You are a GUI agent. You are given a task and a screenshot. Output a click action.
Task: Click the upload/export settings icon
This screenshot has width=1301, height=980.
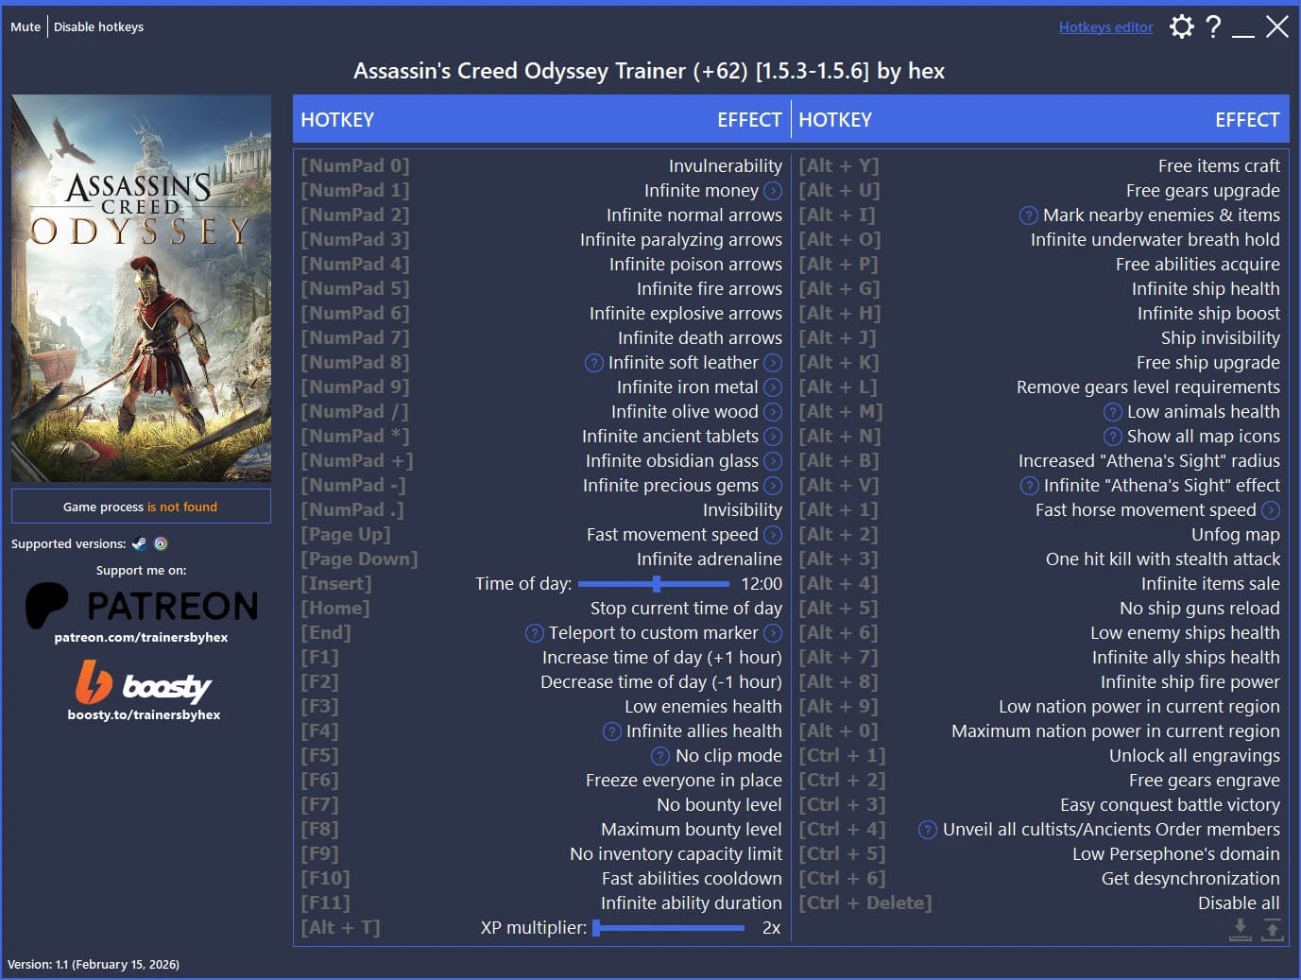(1273, 930)
